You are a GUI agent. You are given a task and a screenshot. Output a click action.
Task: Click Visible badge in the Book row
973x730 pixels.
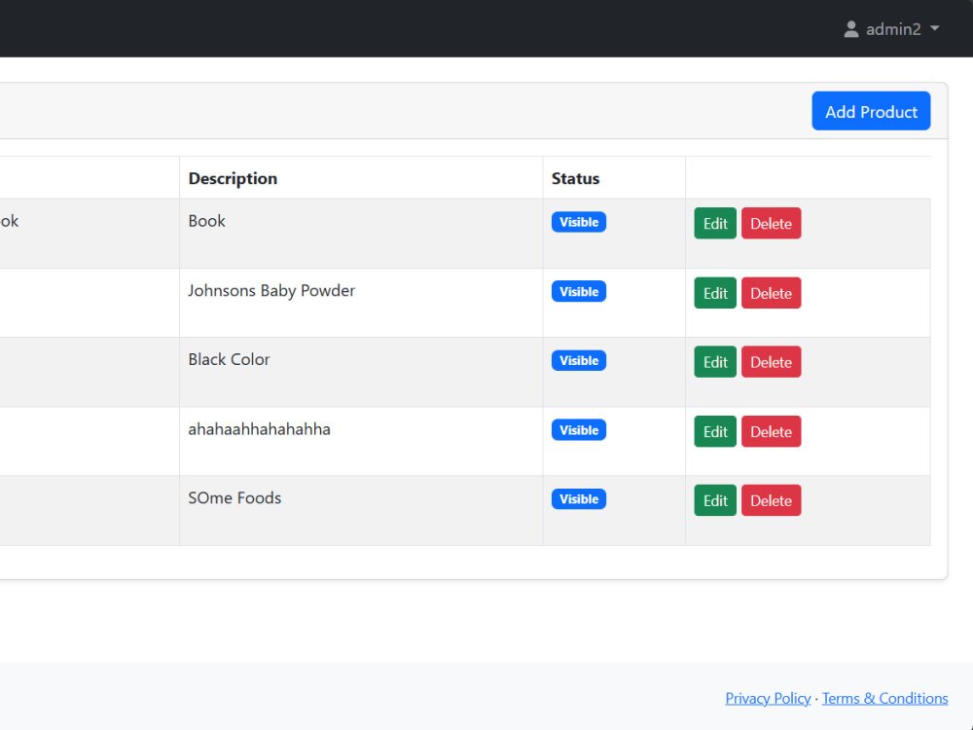(x=578, y=222)
